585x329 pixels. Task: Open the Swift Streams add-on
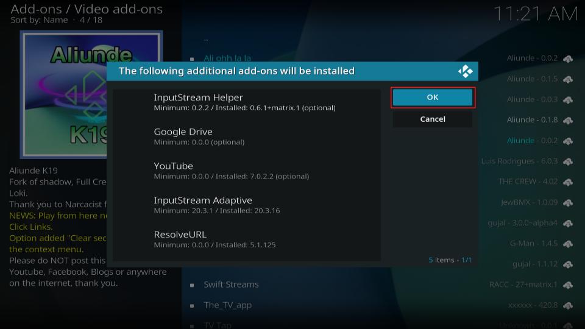(x=231, y=285)
